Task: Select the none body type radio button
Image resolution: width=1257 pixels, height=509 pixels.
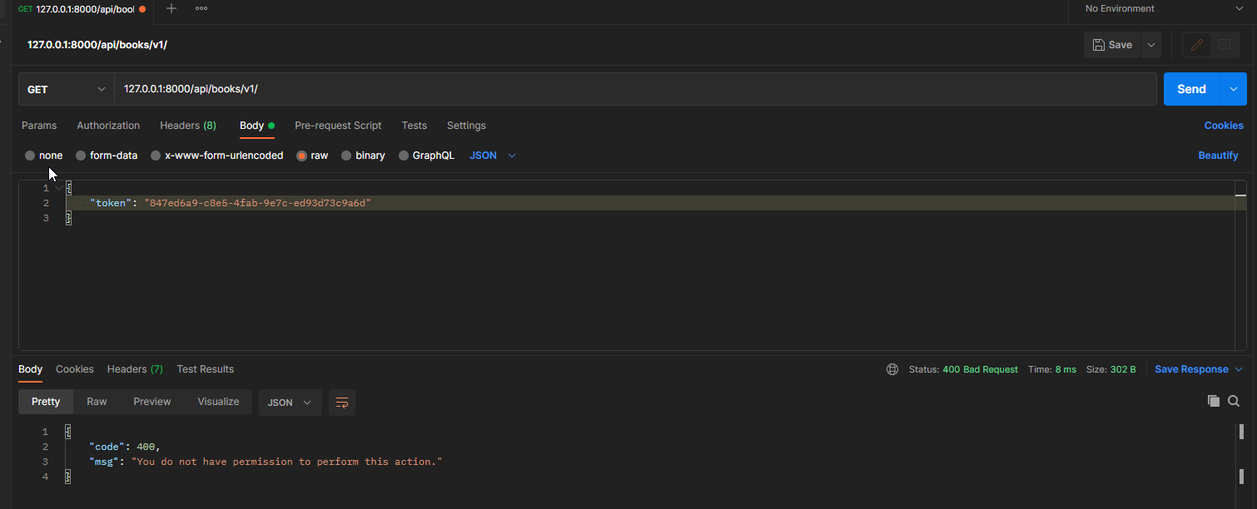Action: click(31, 156)
